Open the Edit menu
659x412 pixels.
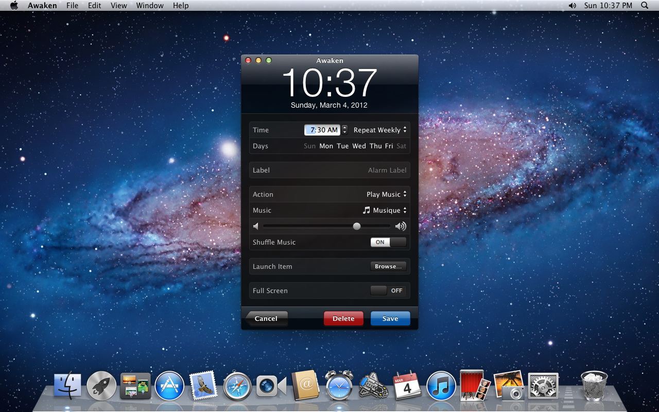point(94,6)
